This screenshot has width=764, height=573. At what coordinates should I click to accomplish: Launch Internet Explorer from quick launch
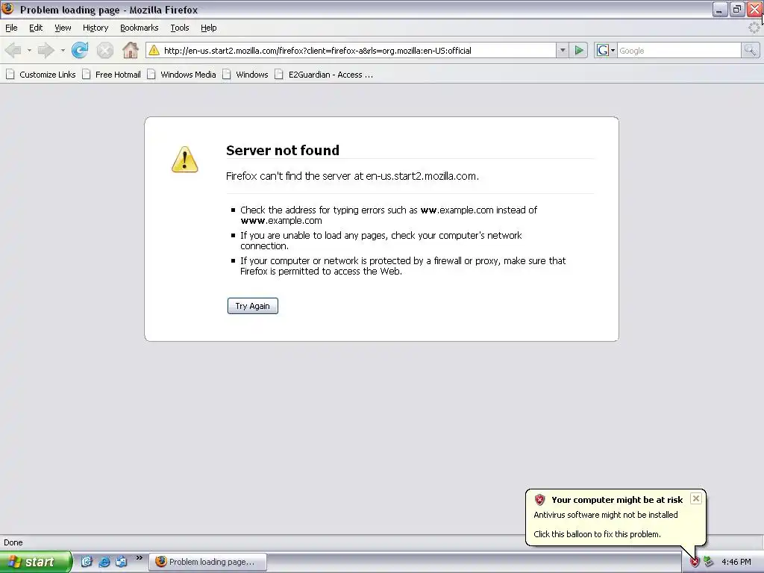(104, 562)
